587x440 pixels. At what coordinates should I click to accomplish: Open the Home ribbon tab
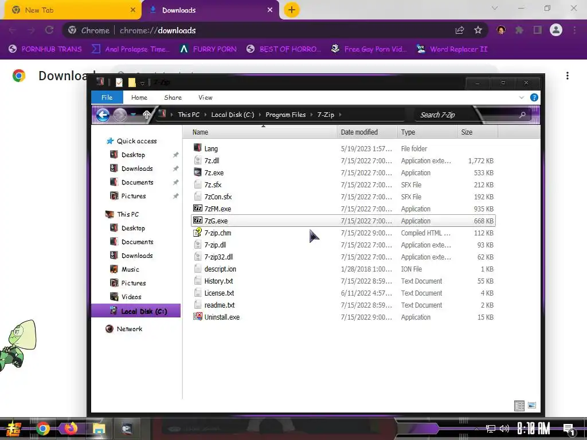click(139, 97)
